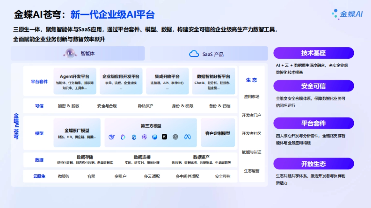This screenshot has height=208, width=371.
Task: Open the 开放生态 section
Action: [x=313, y=164]
